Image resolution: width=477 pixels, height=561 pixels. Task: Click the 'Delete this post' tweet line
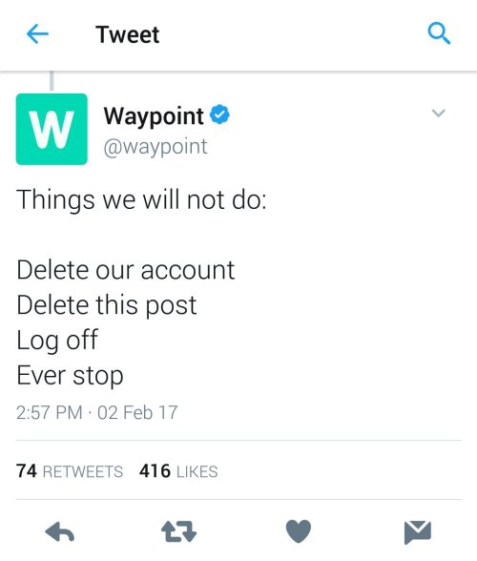pyautogui.click(x=107, y=305)
